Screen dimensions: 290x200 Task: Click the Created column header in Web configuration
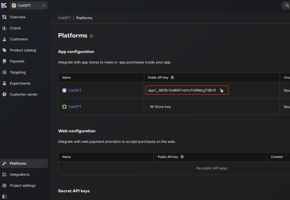277,157
